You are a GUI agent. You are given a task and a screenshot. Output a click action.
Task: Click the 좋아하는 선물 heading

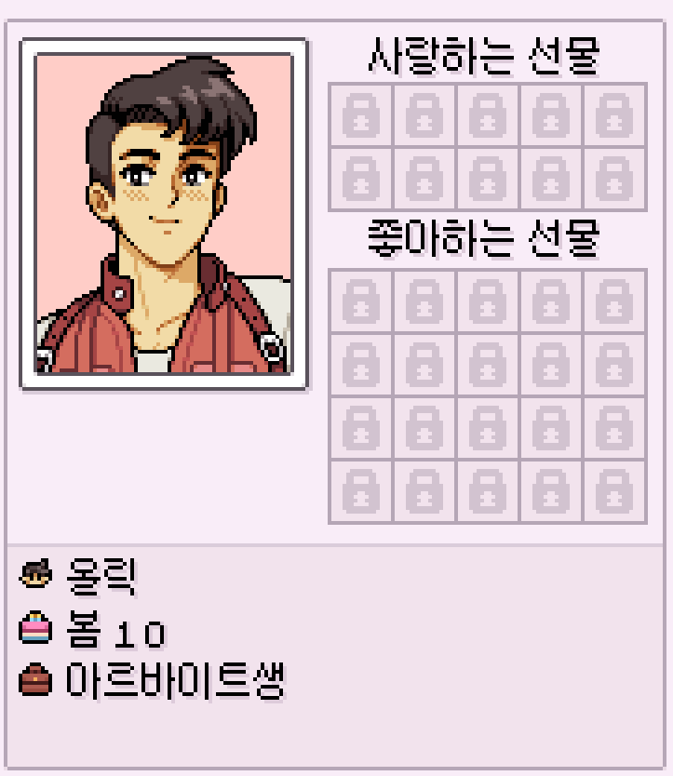484,239
